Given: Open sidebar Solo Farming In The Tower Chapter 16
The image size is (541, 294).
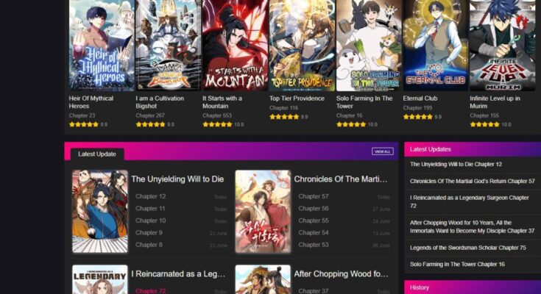Looking at the screenshot, I should pos(457,264).
